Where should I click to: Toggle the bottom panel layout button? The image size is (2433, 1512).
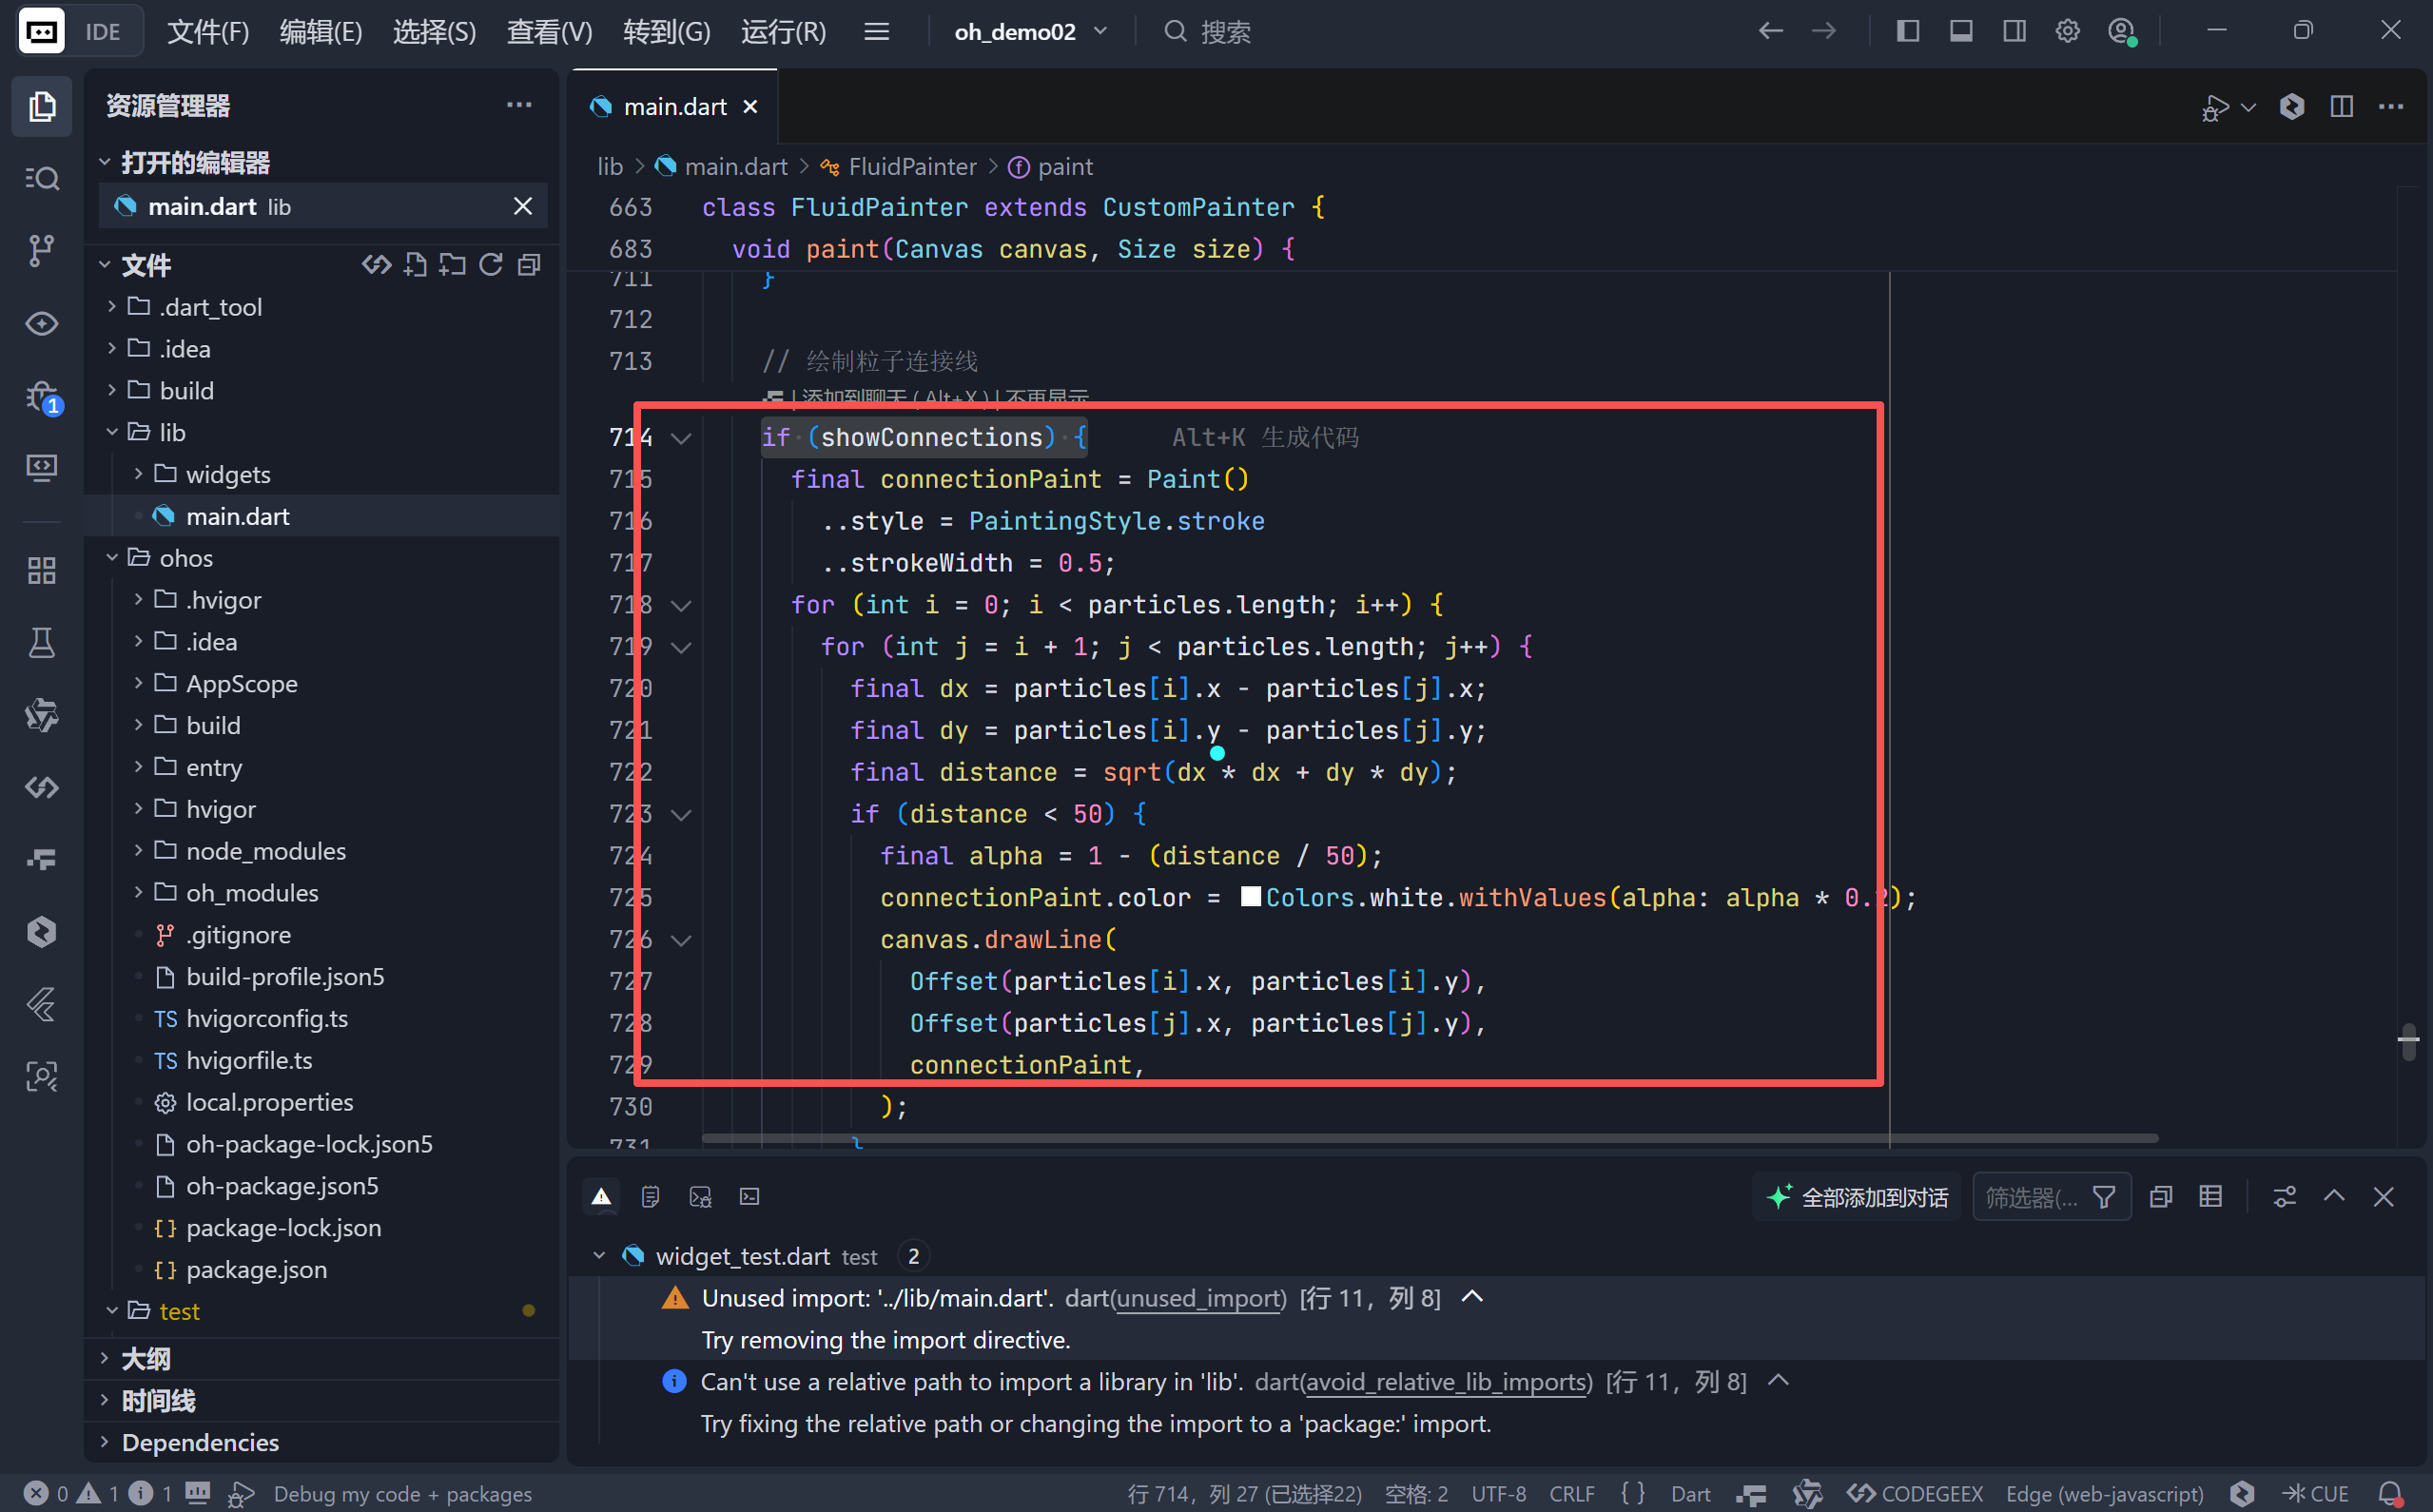pyautogui.click(x=1961, y=31)
